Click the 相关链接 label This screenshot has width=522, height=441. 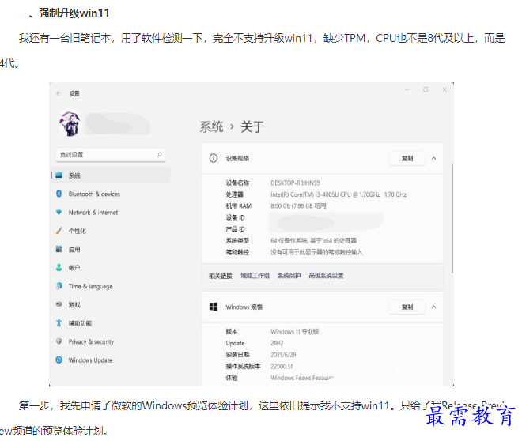coord(221,276)
